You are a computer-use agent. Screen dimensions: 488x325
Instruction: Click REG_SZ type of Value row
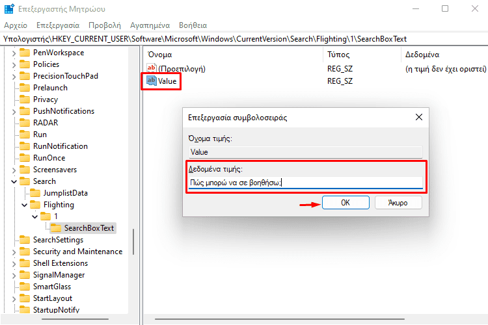click(x=340, y=81)
